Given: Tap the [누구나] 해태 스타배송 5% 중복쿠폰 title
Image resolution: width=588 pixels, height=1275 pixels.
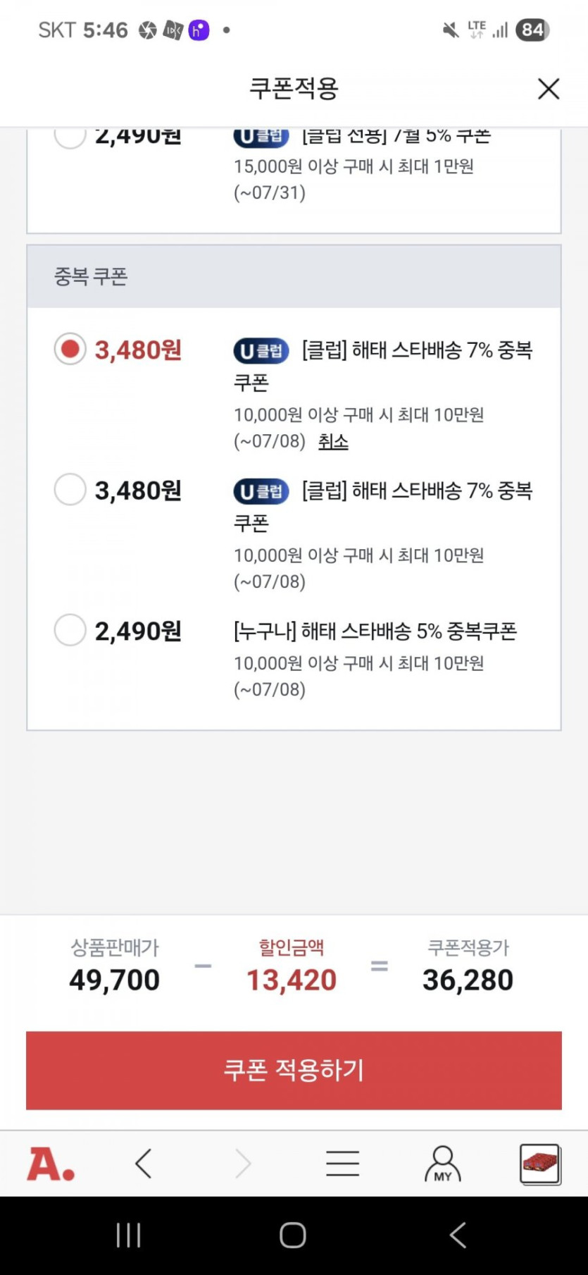Looking at the screenshot, I should (x=375, y=631).
